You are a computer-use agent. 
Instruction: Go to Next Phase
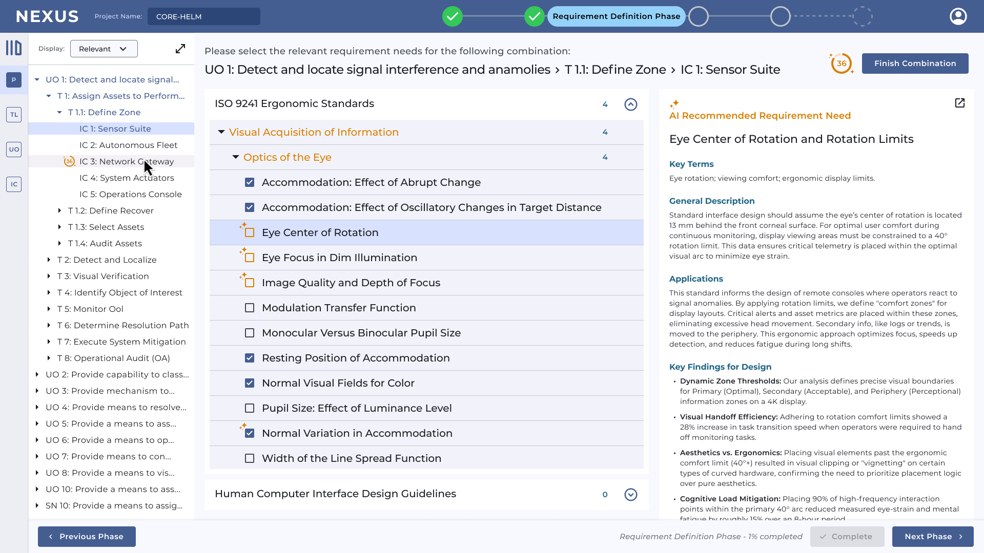tap(932, 537)
